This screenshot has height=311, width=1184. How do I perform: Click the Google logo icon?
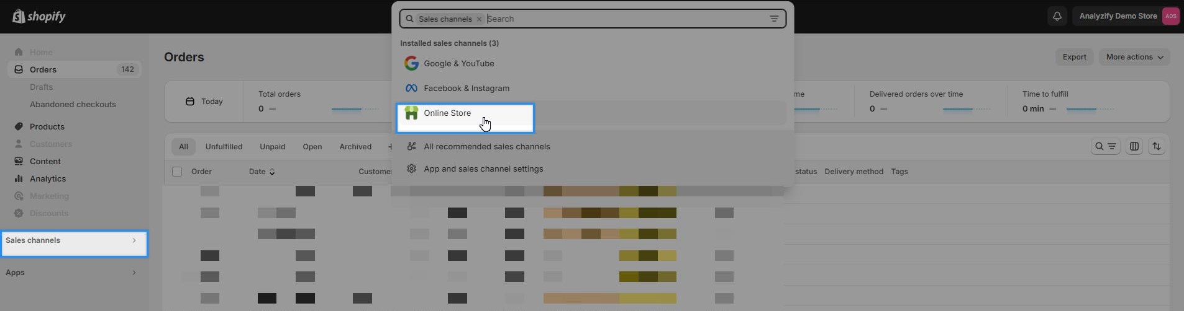[411, 63]
